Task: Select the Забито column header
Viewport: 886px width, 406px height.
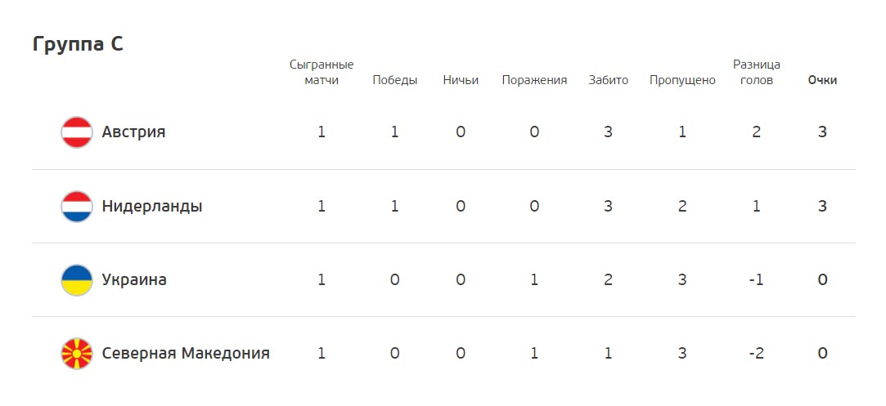Action: click(x=608, y=80)
